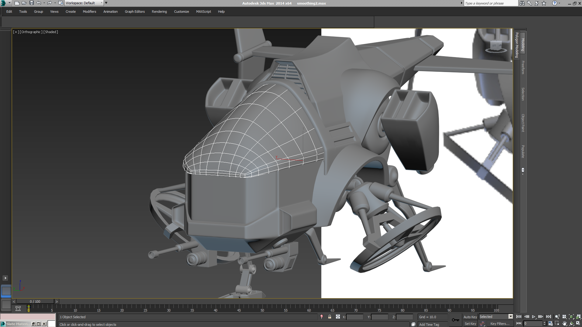Click the InfoCenter keyword search field
This screenshot has height=327, width=582.
click(491, 3)
